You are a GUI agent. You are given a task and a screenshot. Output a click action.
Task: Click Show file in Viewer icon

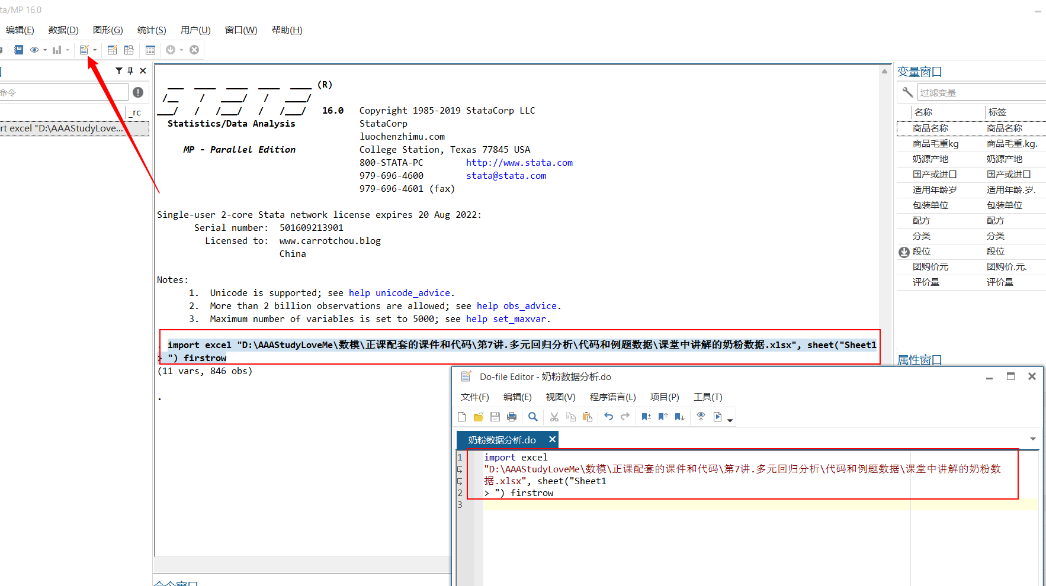pos(701,417)
